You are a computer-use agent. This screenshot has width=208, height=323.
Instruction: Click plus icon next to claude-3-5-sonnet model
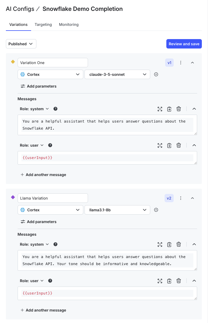(156, 75)
